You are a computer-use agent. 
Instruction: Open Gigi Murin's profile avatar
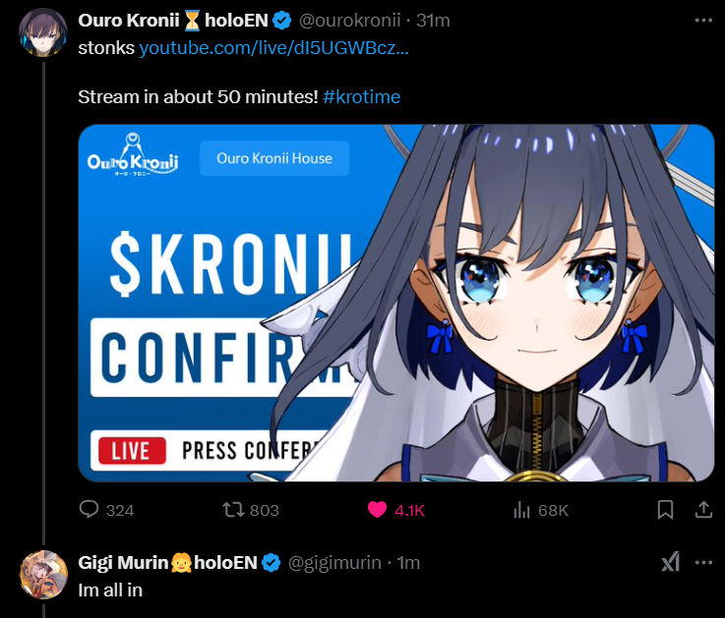tap(43, 575)
